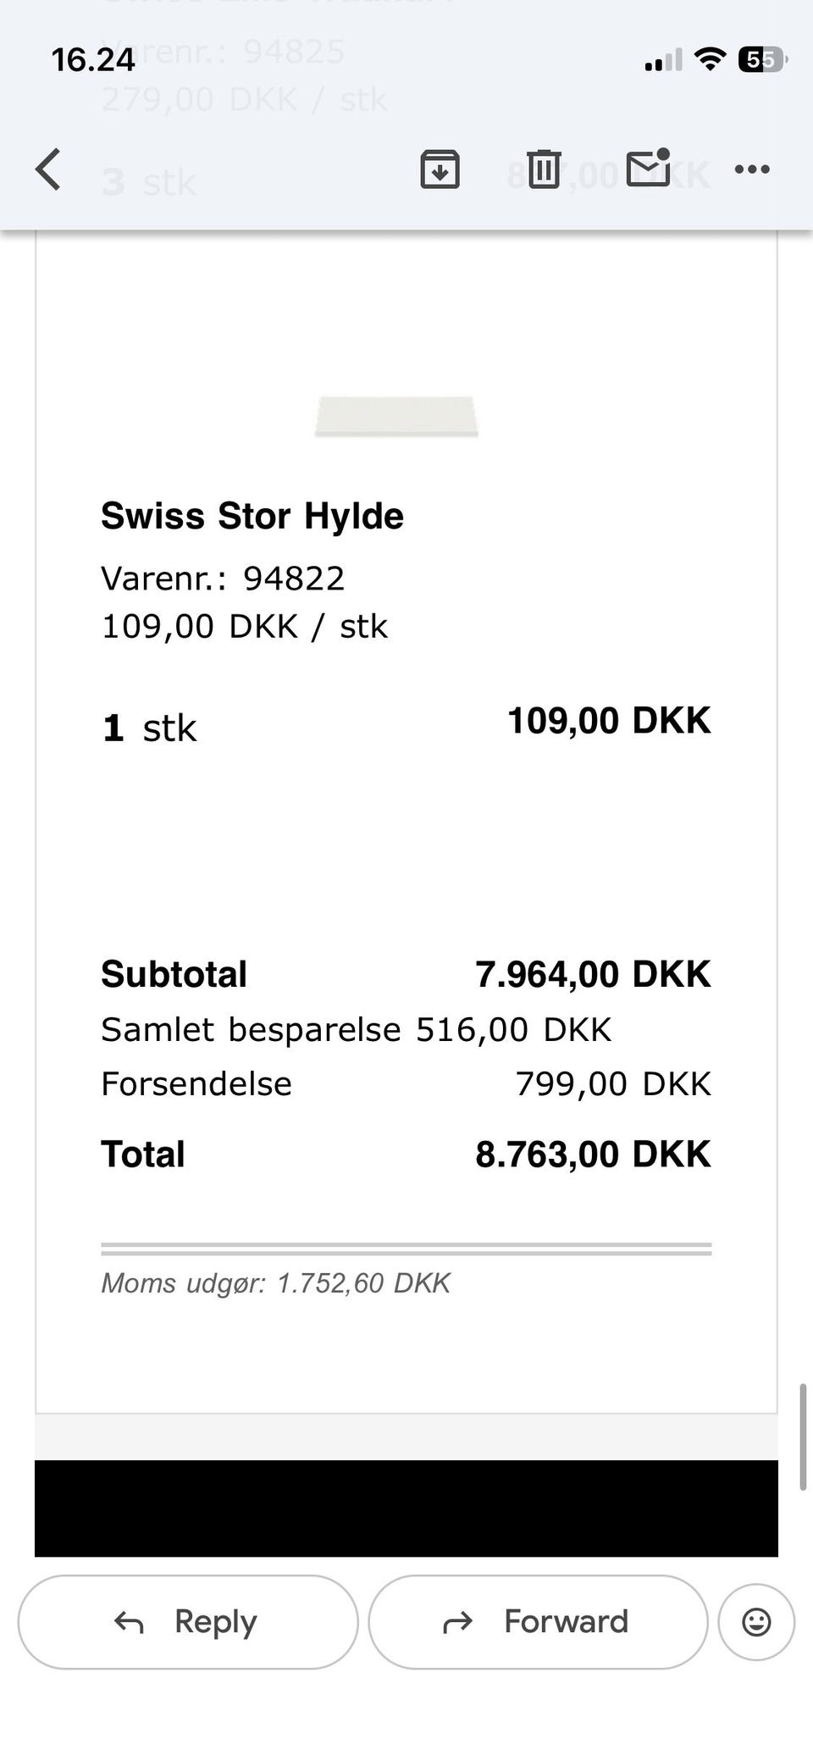Tap the cellular signal bars icon
The height and width of the screenshot is (1761, 813).
(663, 60)
